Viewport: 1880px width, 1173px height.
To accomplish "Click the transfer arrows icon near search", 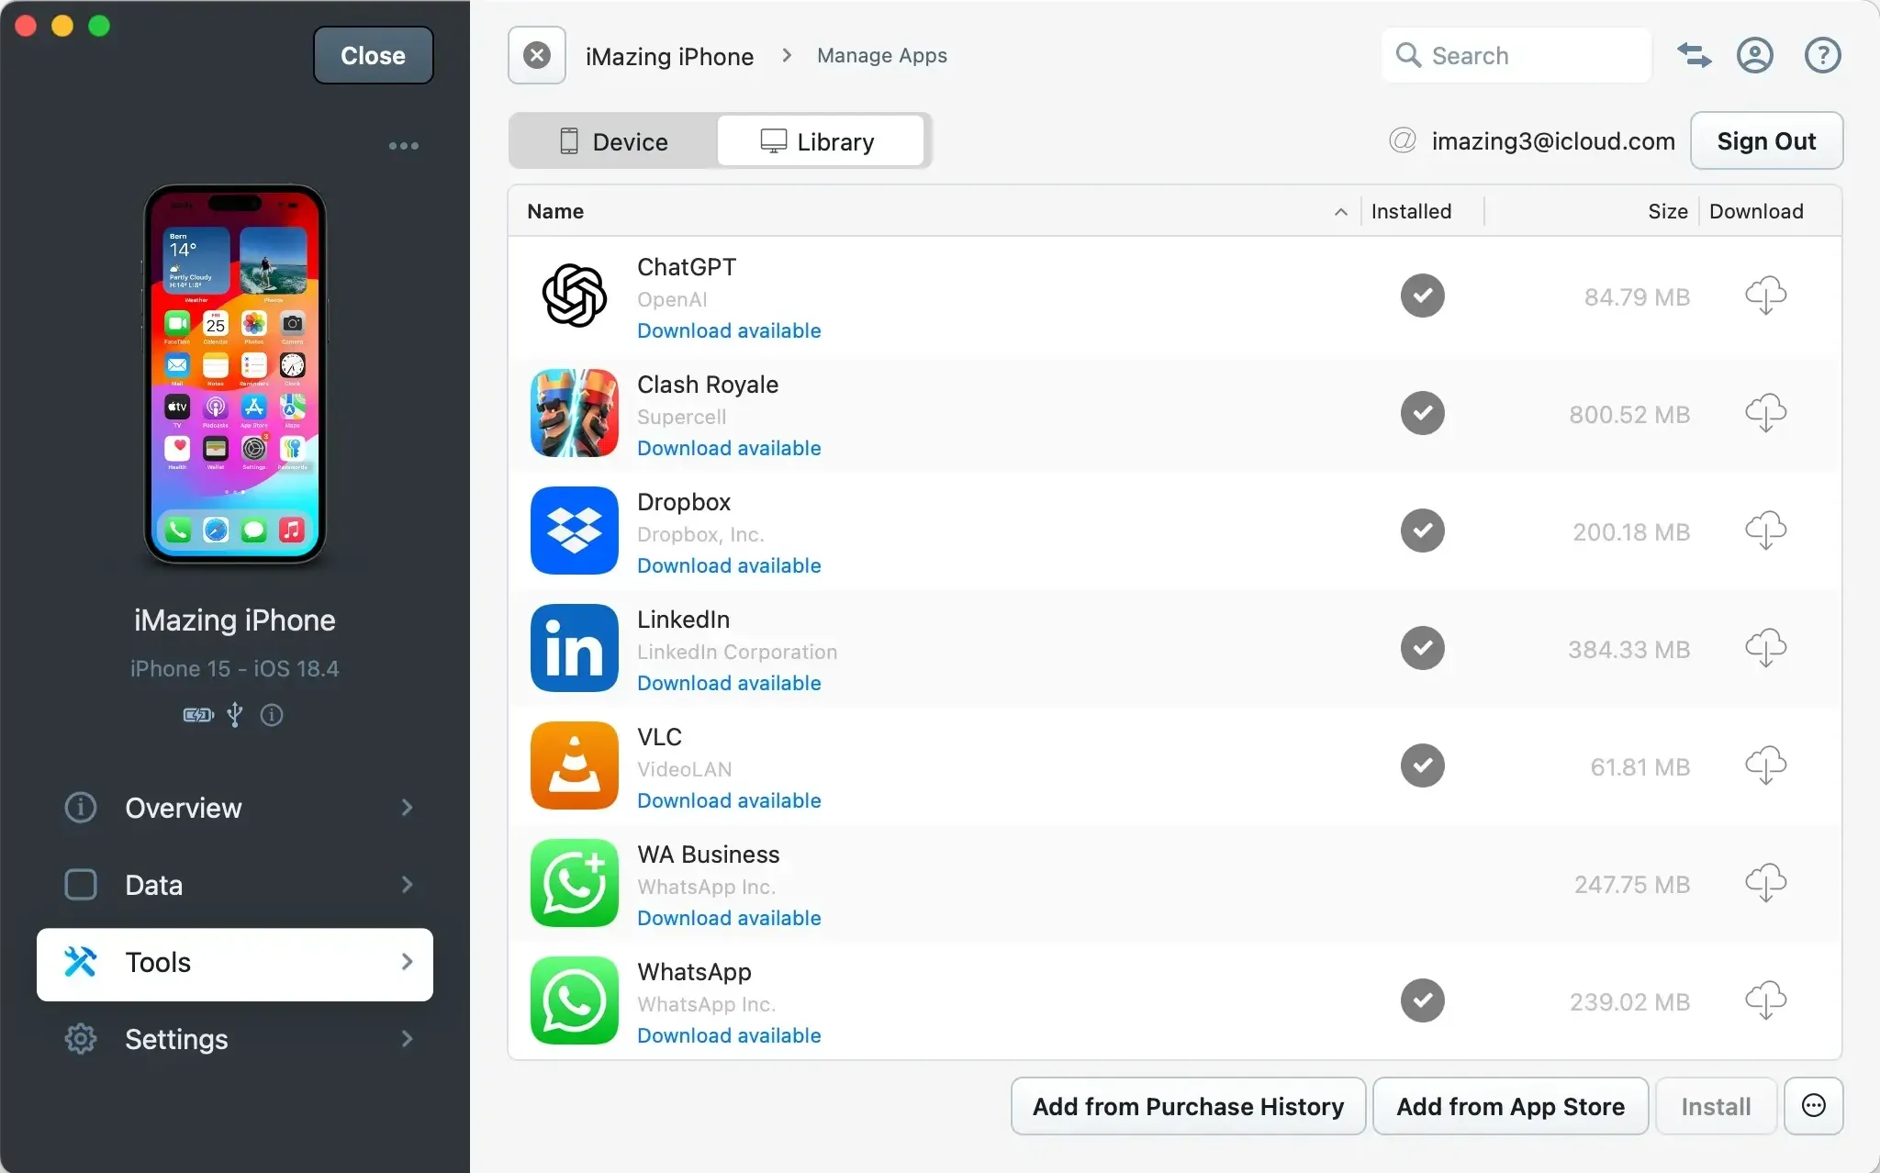I will pyautogui.click(x=1694, y=55).
